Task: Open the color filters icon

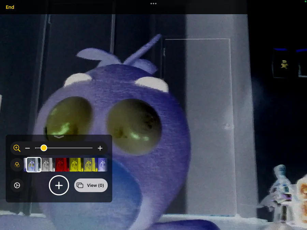Action: [x=17, y=165]
